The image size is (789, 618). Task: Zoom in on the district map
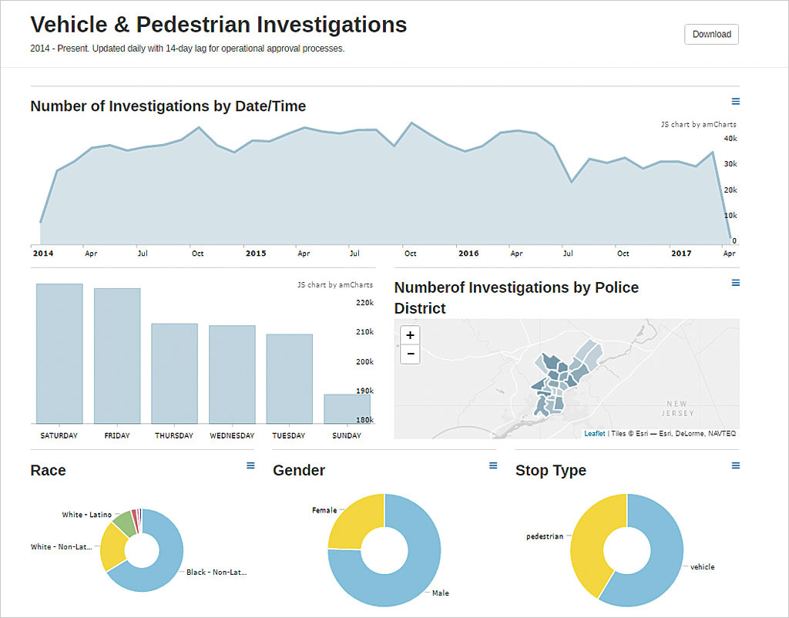click(x=410, y=335)
